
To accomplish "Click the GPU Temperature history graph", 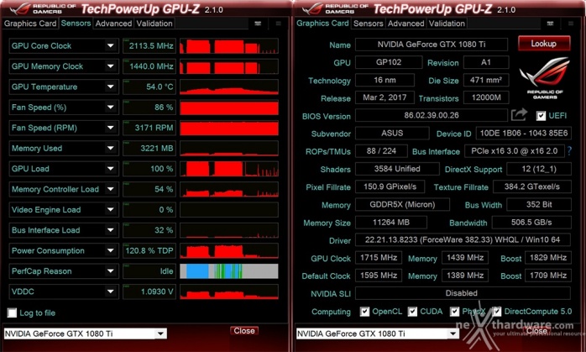I will click(x=229, y=87).
